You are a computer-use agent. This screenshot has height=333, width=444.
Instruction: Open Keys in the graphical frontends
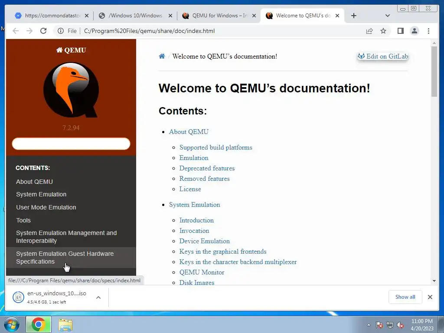223,251
